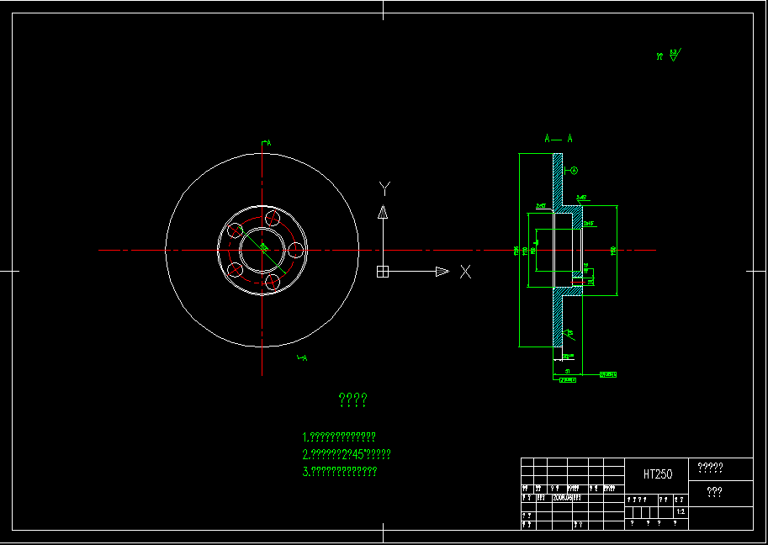Select chamfer label left of the hub section
This screenshot has width=768, height=545.
click(541, 206)
